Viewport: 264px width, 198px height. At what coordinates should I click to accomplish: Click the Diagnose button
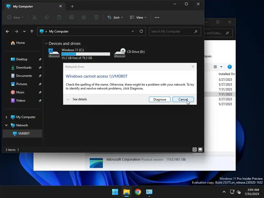(x=160, y=100)
